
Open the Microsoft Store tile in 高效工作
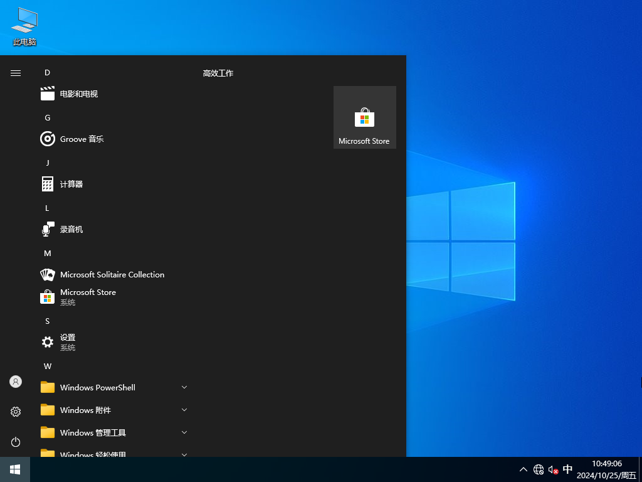pos(364,117)
